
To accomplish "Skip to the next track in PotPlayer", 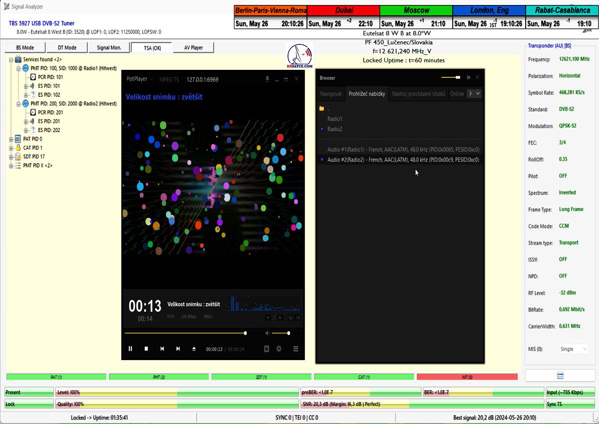I will pyautogui.click(x=178, y=349).
